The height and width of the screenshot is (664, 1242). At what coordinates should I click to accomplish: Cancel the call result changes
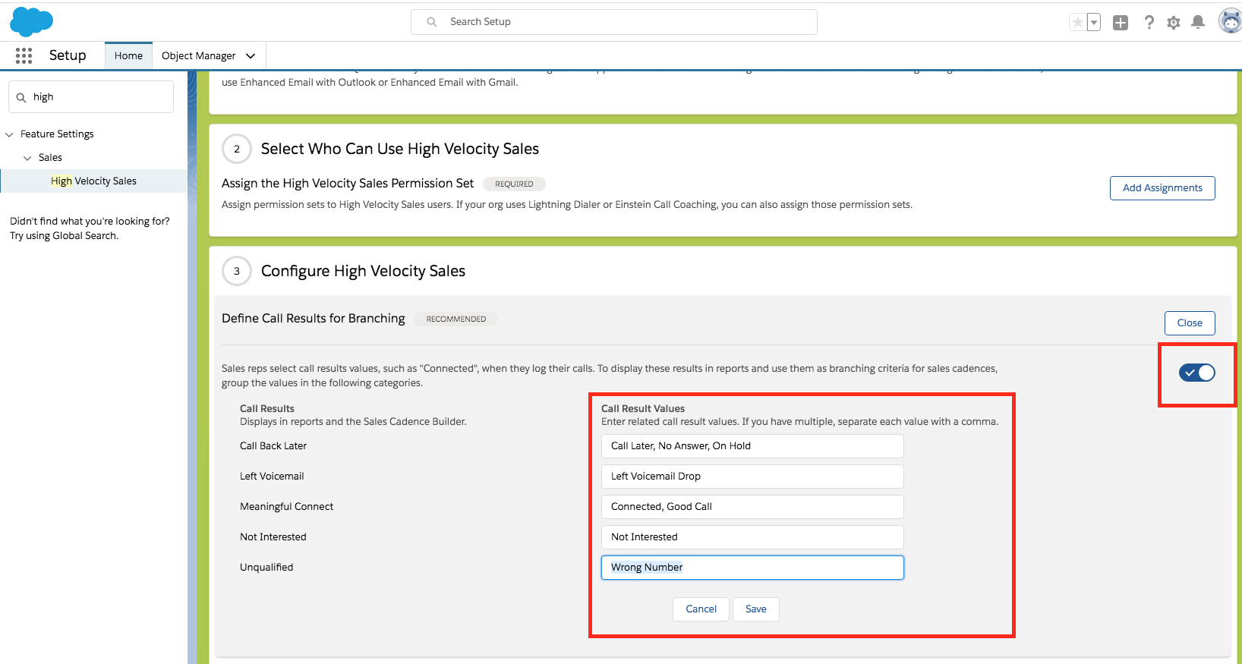coord(701,609)
